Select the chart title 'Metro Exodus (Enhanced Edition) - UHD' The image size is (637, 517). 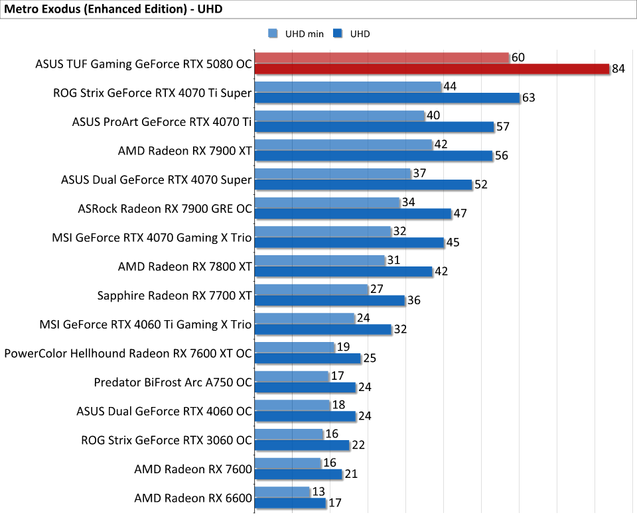(x=113, y=9)
